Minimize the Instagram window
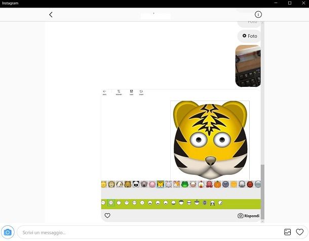 click(x=276, y=3)
